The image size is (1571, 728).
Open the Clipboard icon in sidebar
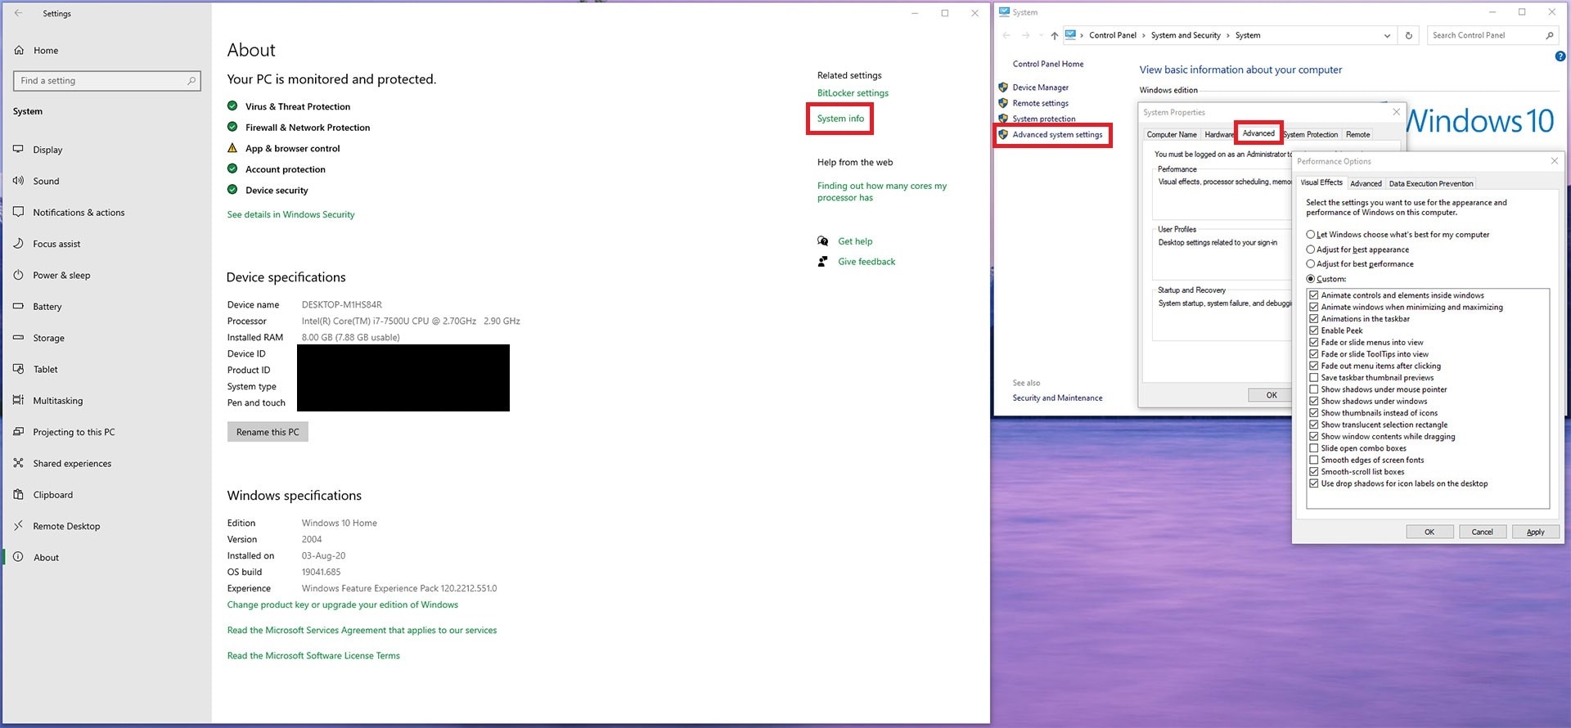(19, 495)
